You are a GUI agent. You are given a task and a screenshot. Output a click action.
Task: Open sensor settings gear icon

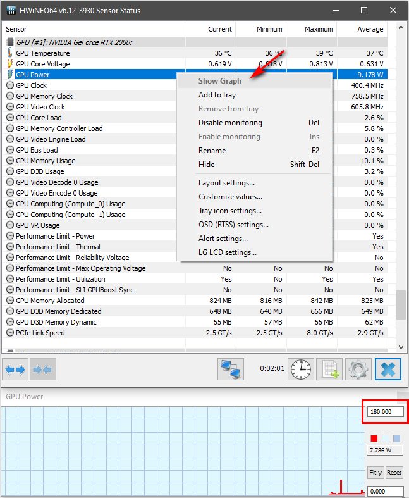[358, 370]
